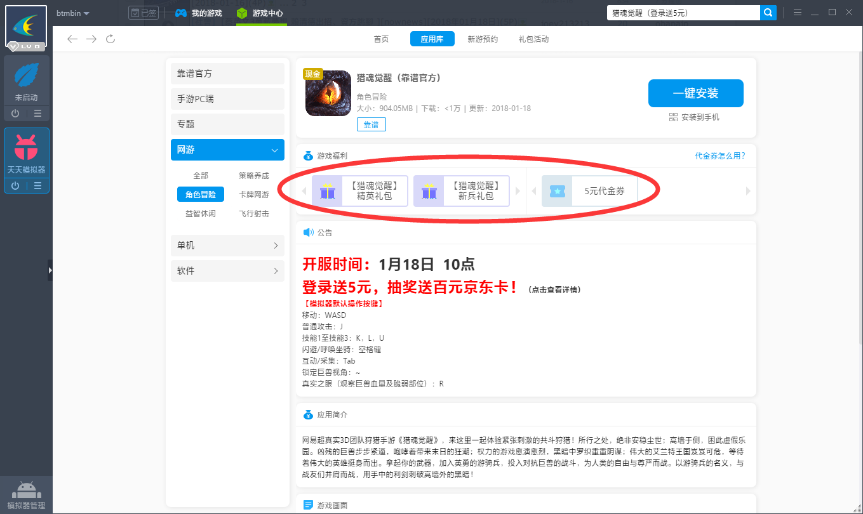Select 靠谱官方 category
The height and width of the screenshot is (514, 863).
(x=227, y=74)
